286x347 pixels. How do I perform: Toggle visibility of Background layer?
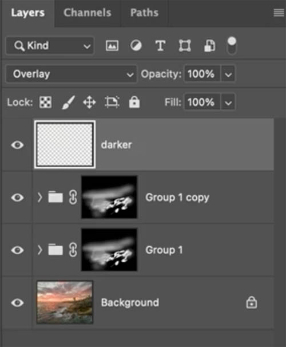(18, 302)
